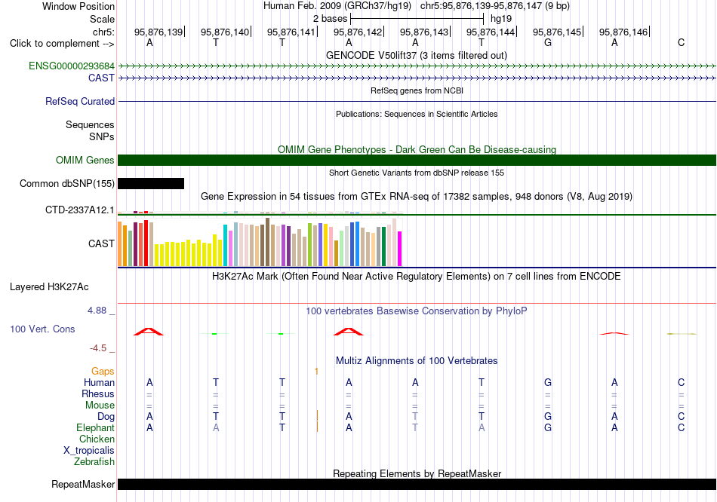Click the 4.88 PhyloP upper scale value

pyautogui.click(x=97, y=311)
